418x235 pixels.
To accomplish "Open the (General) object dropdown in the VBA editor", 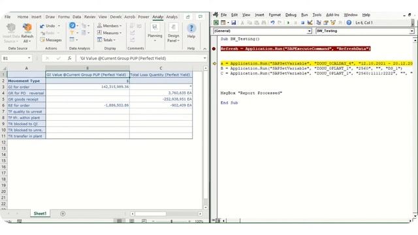I will click(309, 31).
